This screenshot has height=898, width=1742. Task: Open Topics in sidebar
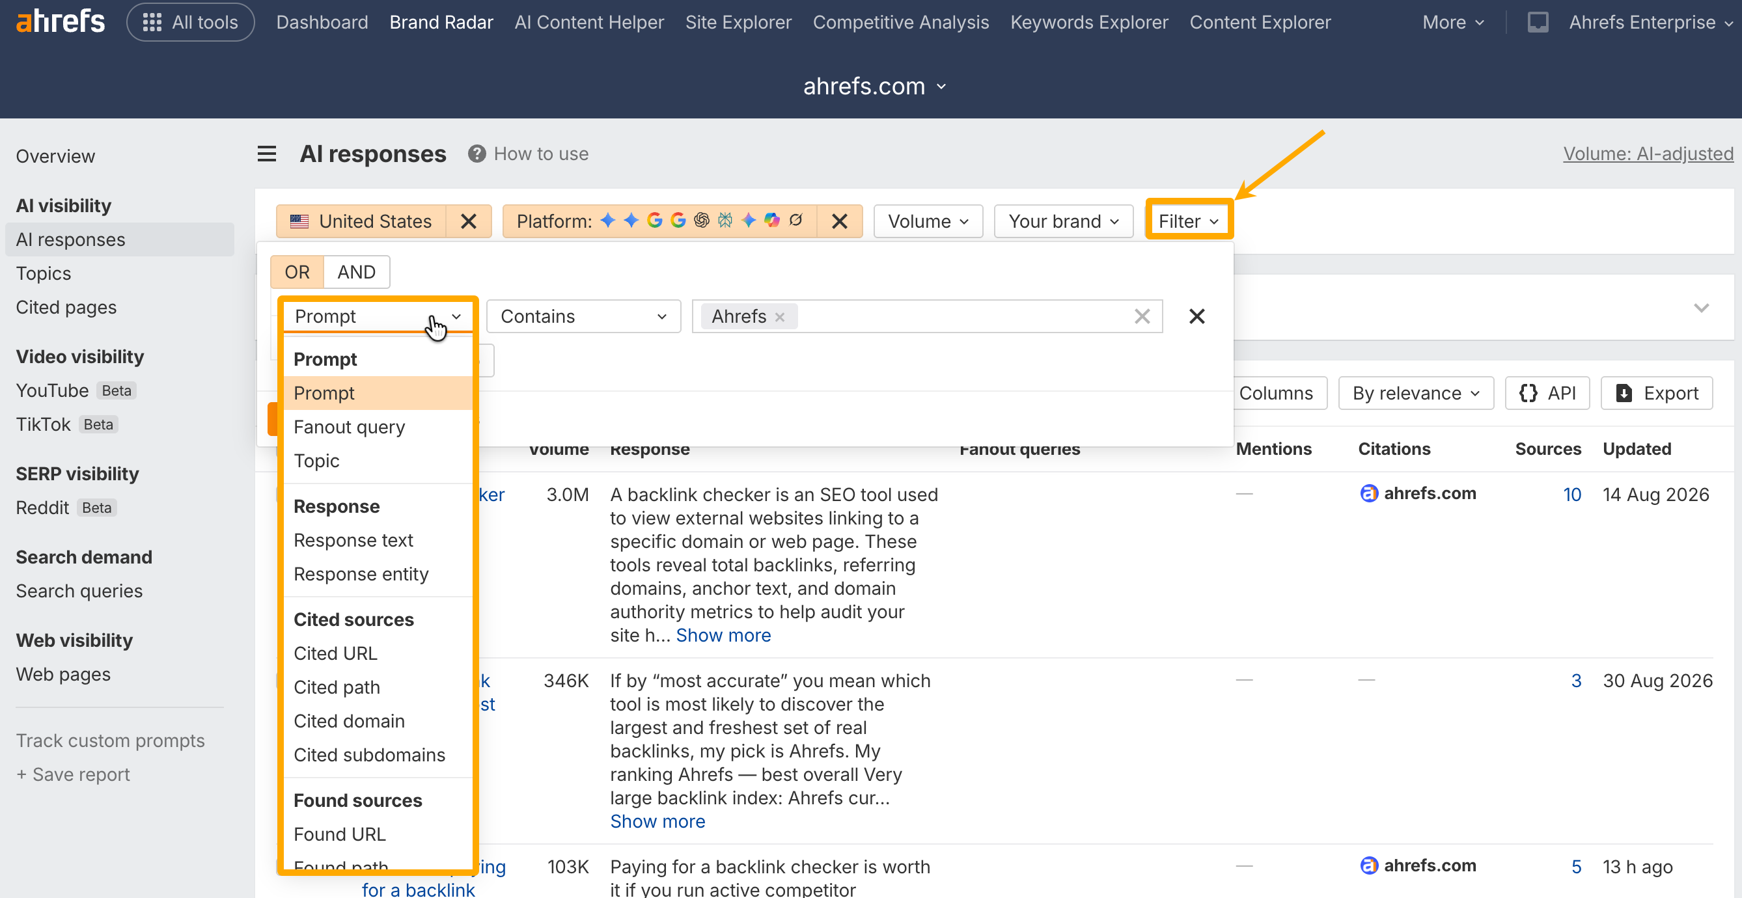(43, 273)
